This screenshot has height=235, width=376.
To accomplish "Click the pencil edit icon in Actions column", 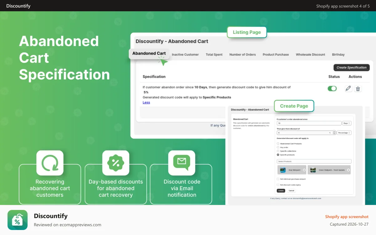I will (x=348, y=89).
